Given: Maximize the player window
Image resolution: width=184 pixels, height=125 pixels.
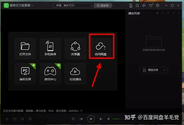Looking at the screenshot, I should point(172,5).
